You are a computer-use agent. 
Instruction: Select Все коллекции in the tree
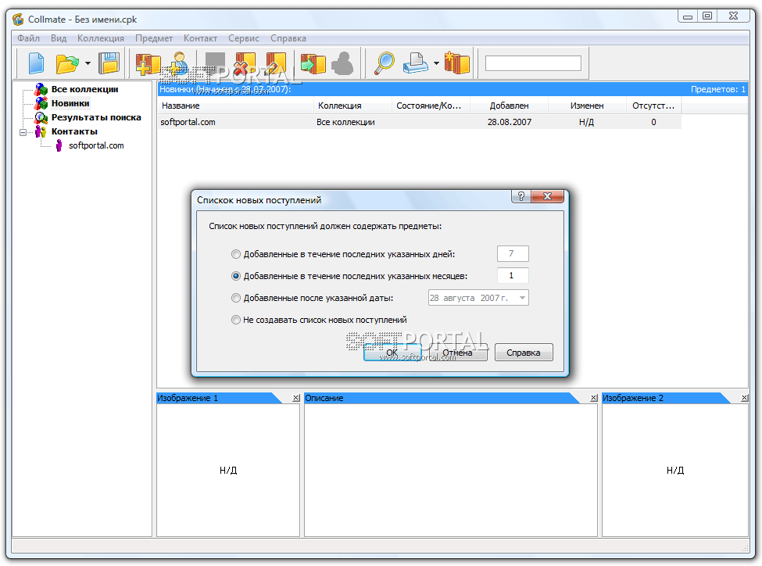[84, 89]
